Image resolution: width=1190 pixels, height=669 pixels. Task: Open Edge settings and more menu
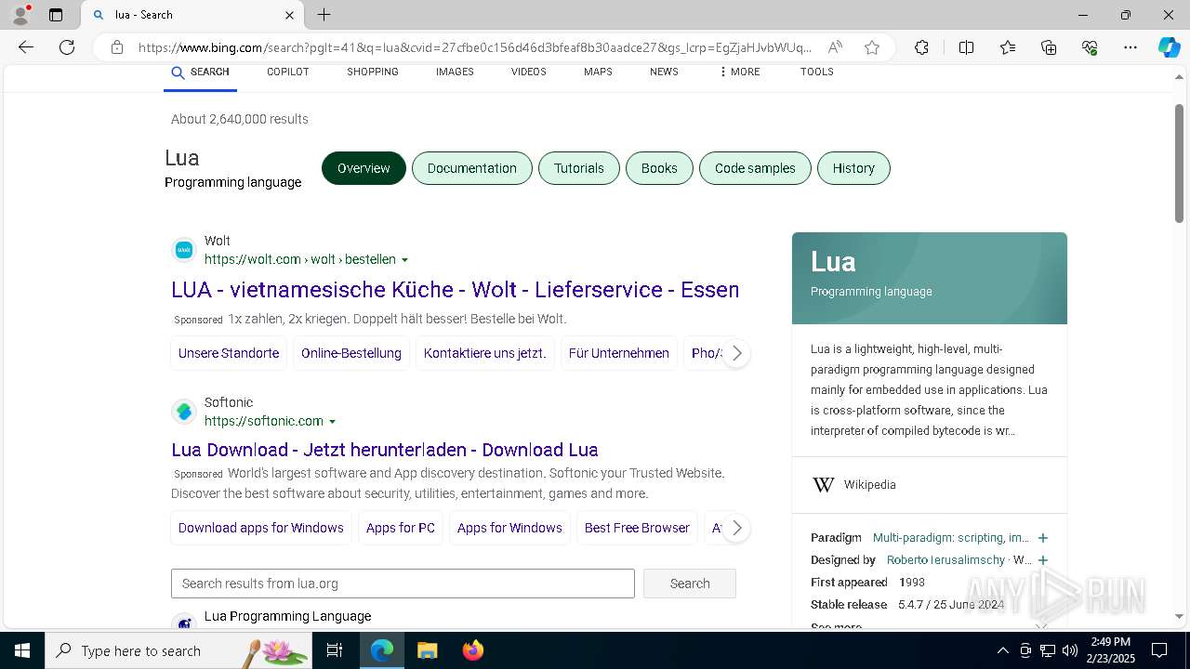[x=1130, y=47]
